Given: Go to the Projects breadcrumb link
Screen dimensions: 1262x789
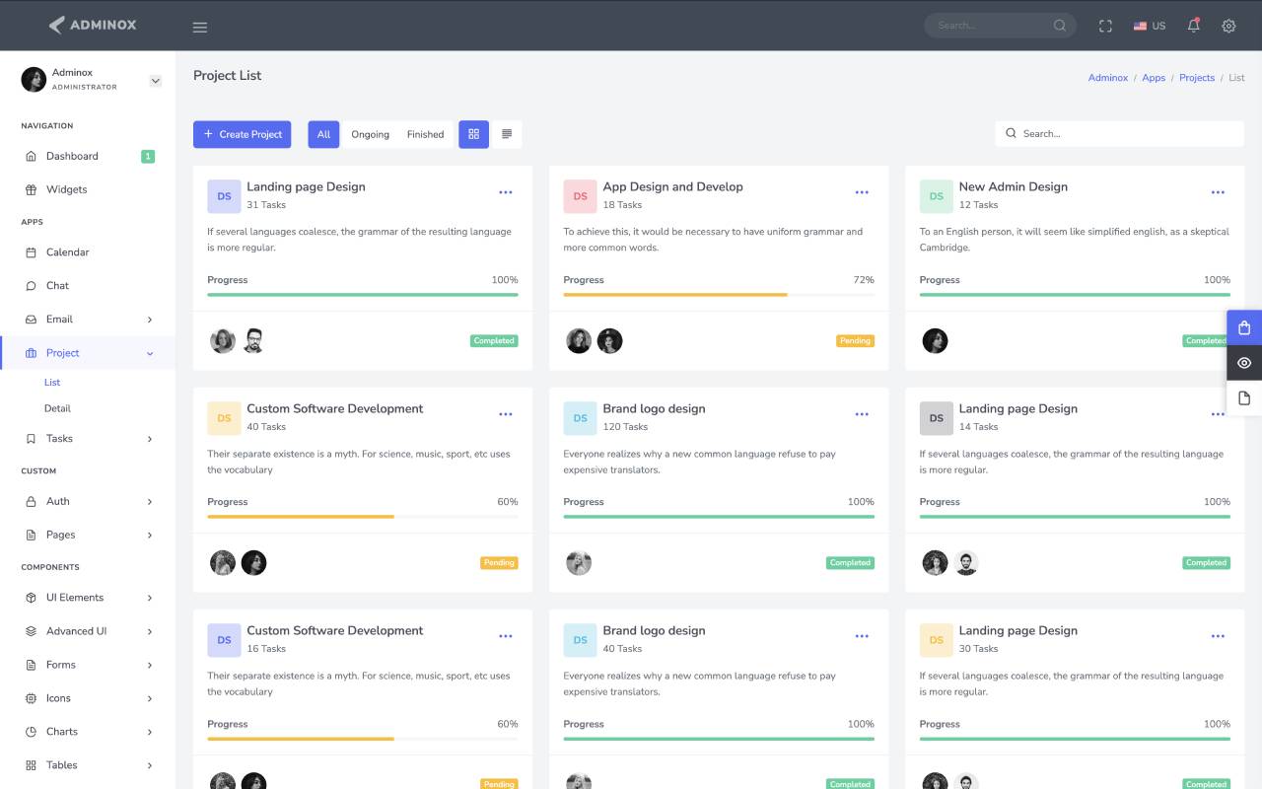Looking at the screenshot, I should coord(1197,78).
